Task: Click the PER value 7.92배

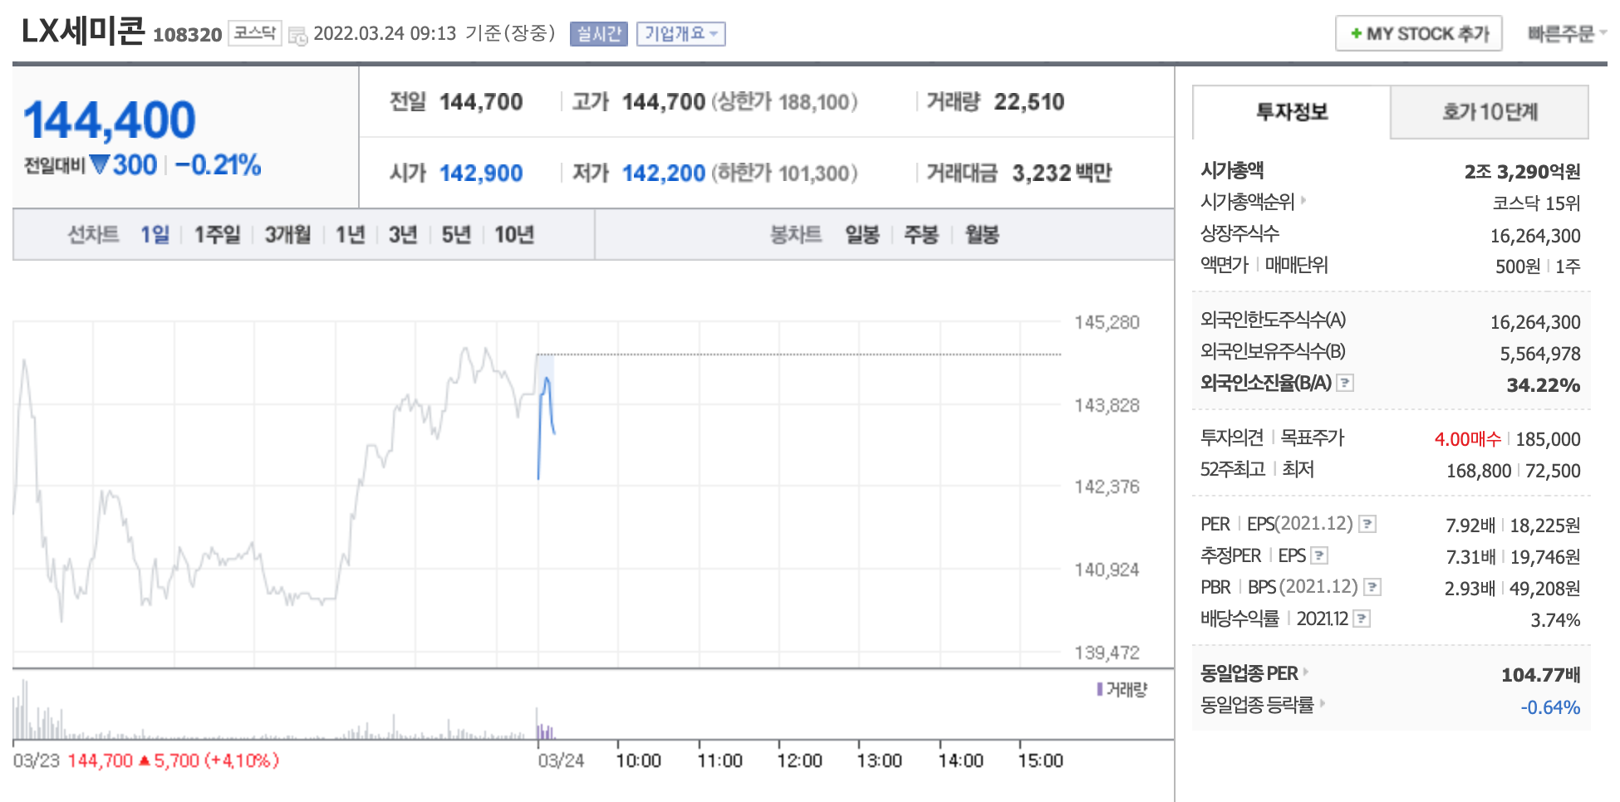Action: (1470, 526)
